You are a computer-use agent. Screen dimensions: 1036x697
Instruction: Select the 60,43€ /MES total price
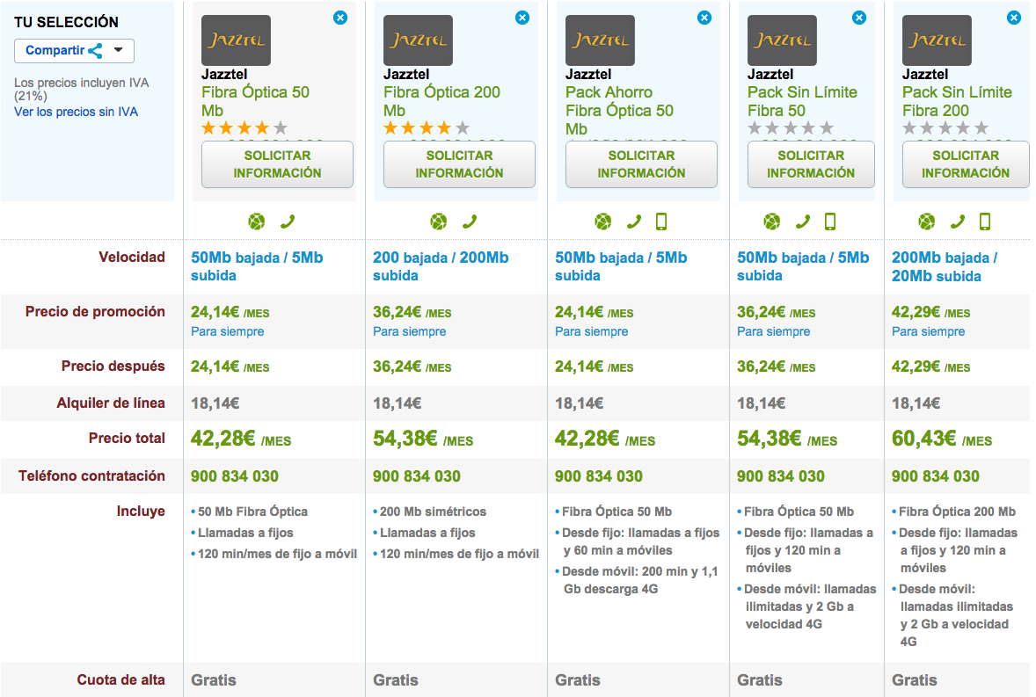pos(942,439)
